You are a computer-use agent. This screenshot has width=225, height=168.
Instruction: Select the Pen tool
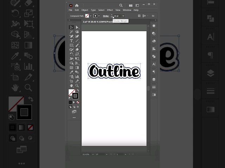point(71,36)
